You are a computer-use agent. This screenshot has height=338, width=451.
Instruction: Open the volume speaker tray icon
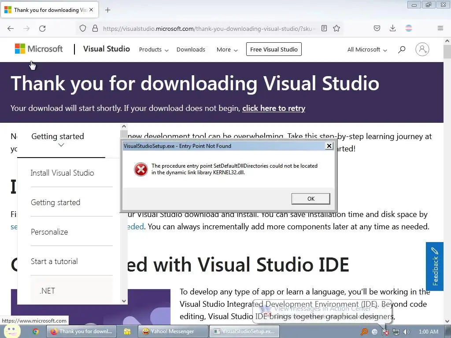[x=406, y=332]
